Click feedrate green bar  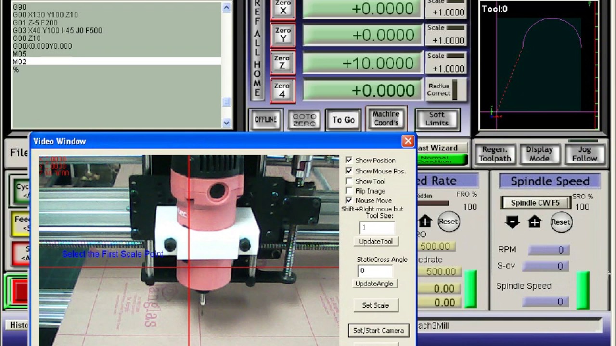470,288
